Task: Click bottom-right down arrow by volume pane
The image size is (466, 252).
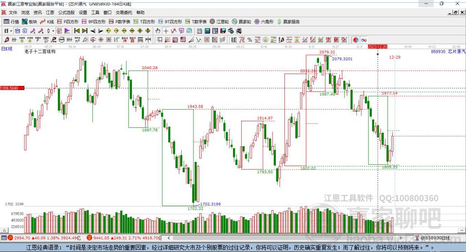Action: 462,230
